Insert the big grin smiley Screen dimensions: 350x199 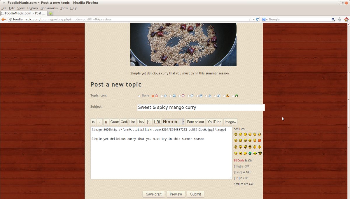click(x=236, y=134)
